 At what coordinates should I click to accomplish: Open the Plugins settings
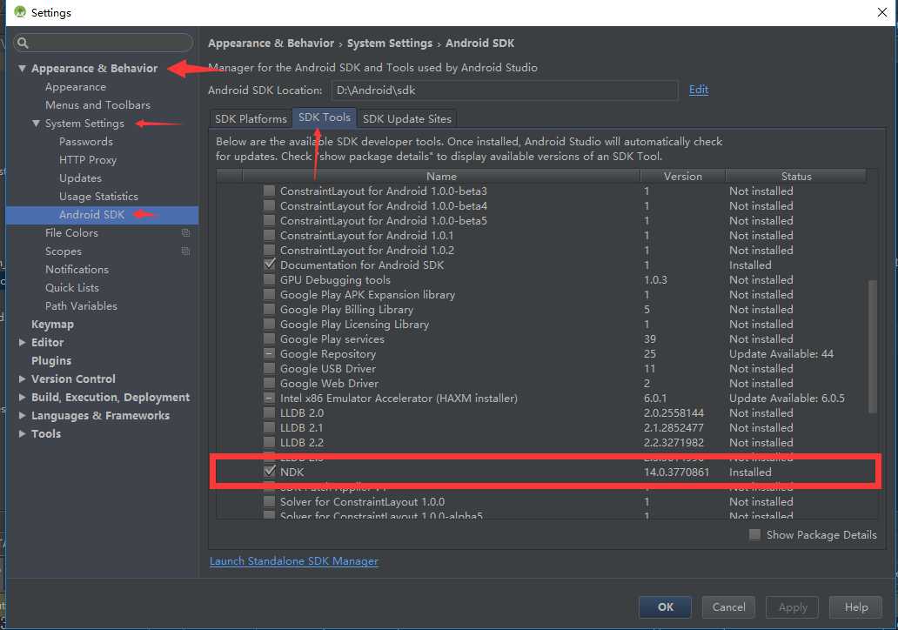[x=51, y=361]
